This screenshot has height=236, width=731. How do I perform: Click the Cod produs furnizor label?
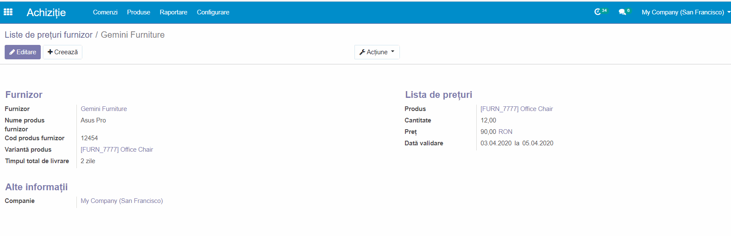[x=34, y=138]
